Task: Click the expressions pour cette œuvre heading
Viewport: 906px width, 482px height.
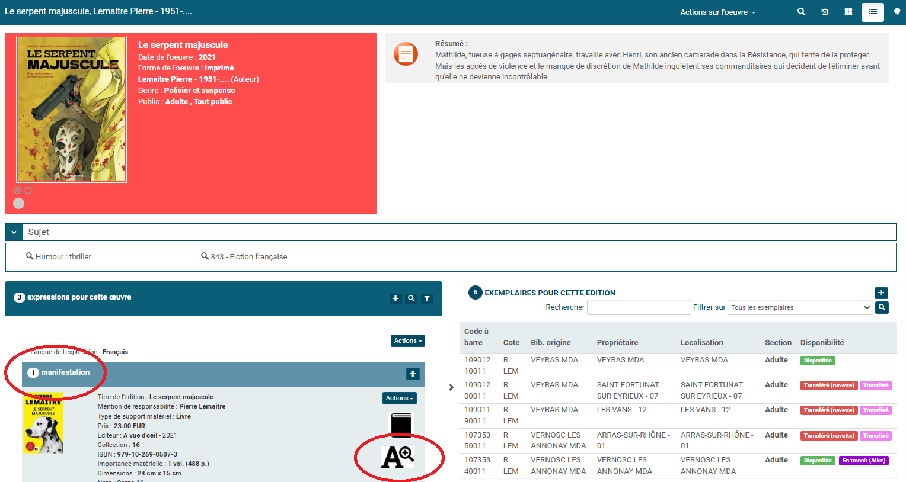Action: [79, 297]
